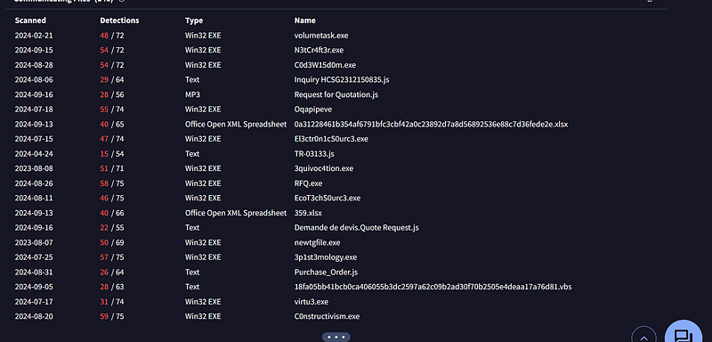Select scan date 2024-07-15
The image size is (712, 342).
tap(34, 139)
